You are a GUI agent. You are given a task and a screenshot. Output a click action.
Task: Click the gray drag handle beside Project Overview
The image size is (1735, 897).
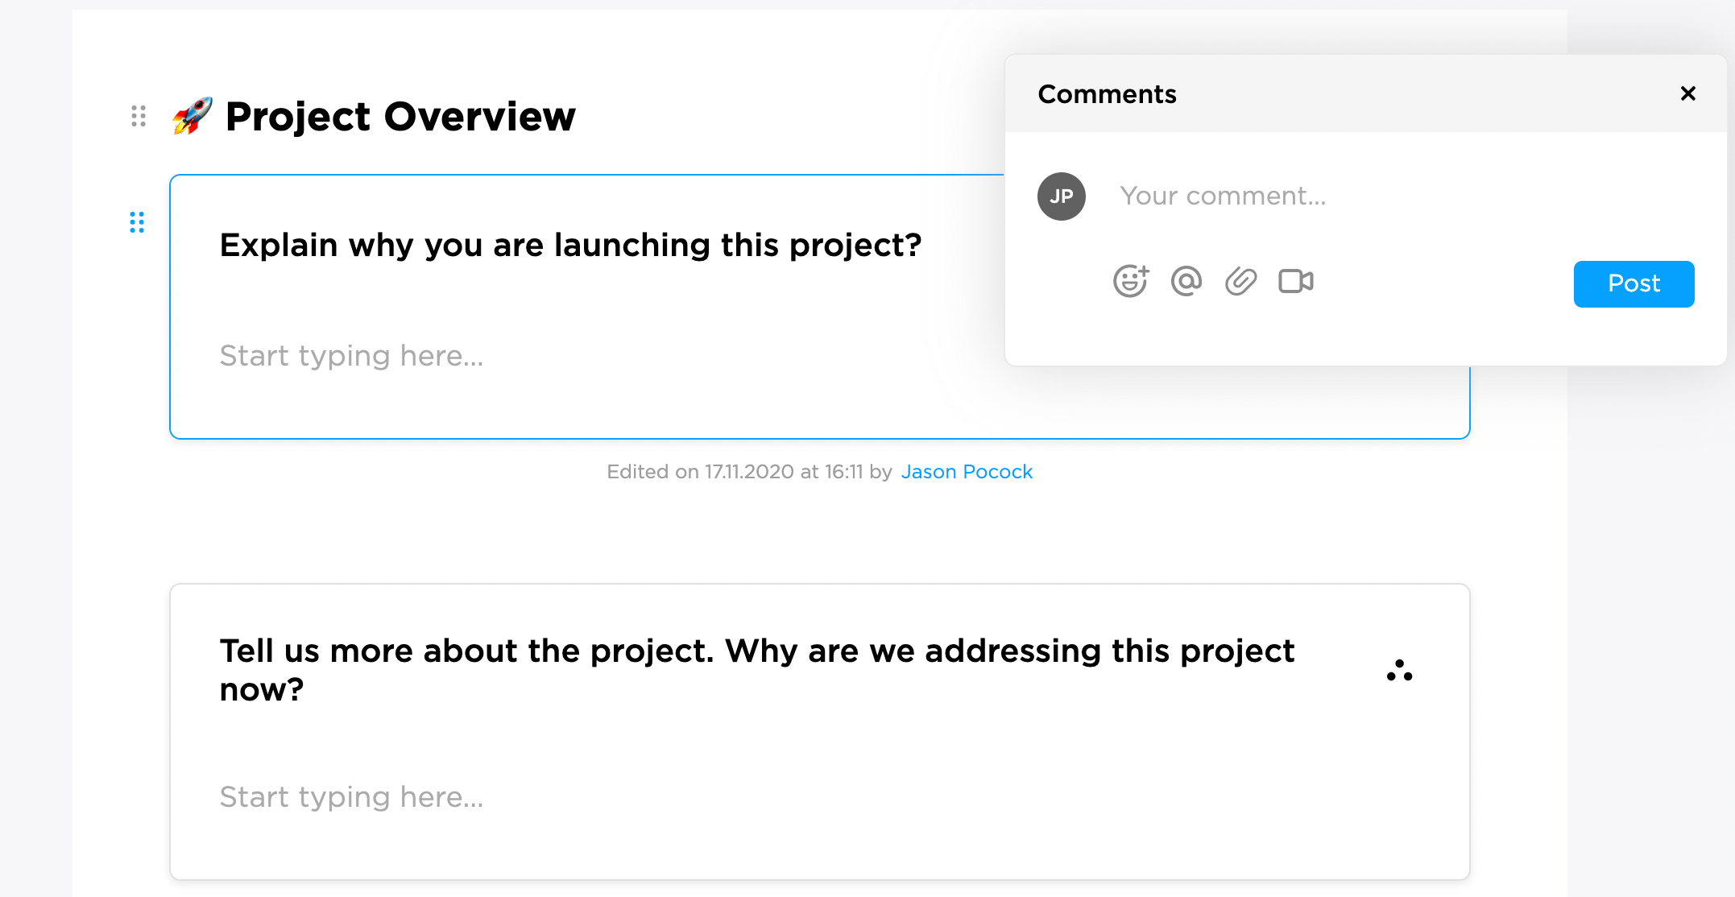(x=139, y=116)
